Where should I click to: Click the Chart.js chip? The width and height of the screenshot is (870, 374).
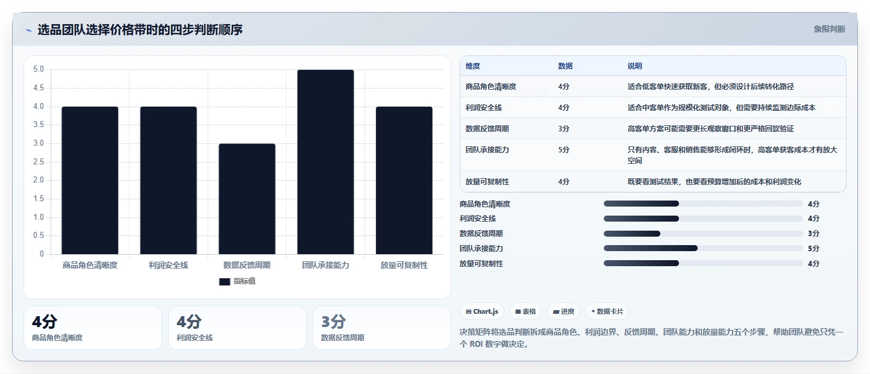pos(482,311)
